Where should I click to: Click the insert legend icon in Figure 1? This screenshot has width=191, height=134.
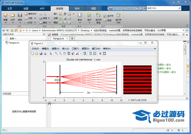[95, 54]
